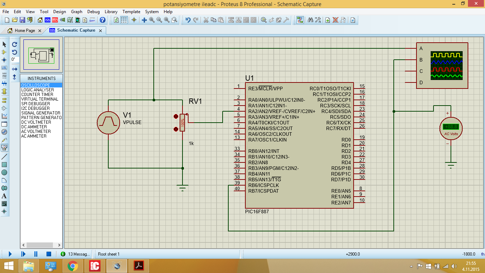The image size is (485, 273).
Task: Select the Graph Mode tool
Action: [x=4, y=116]
